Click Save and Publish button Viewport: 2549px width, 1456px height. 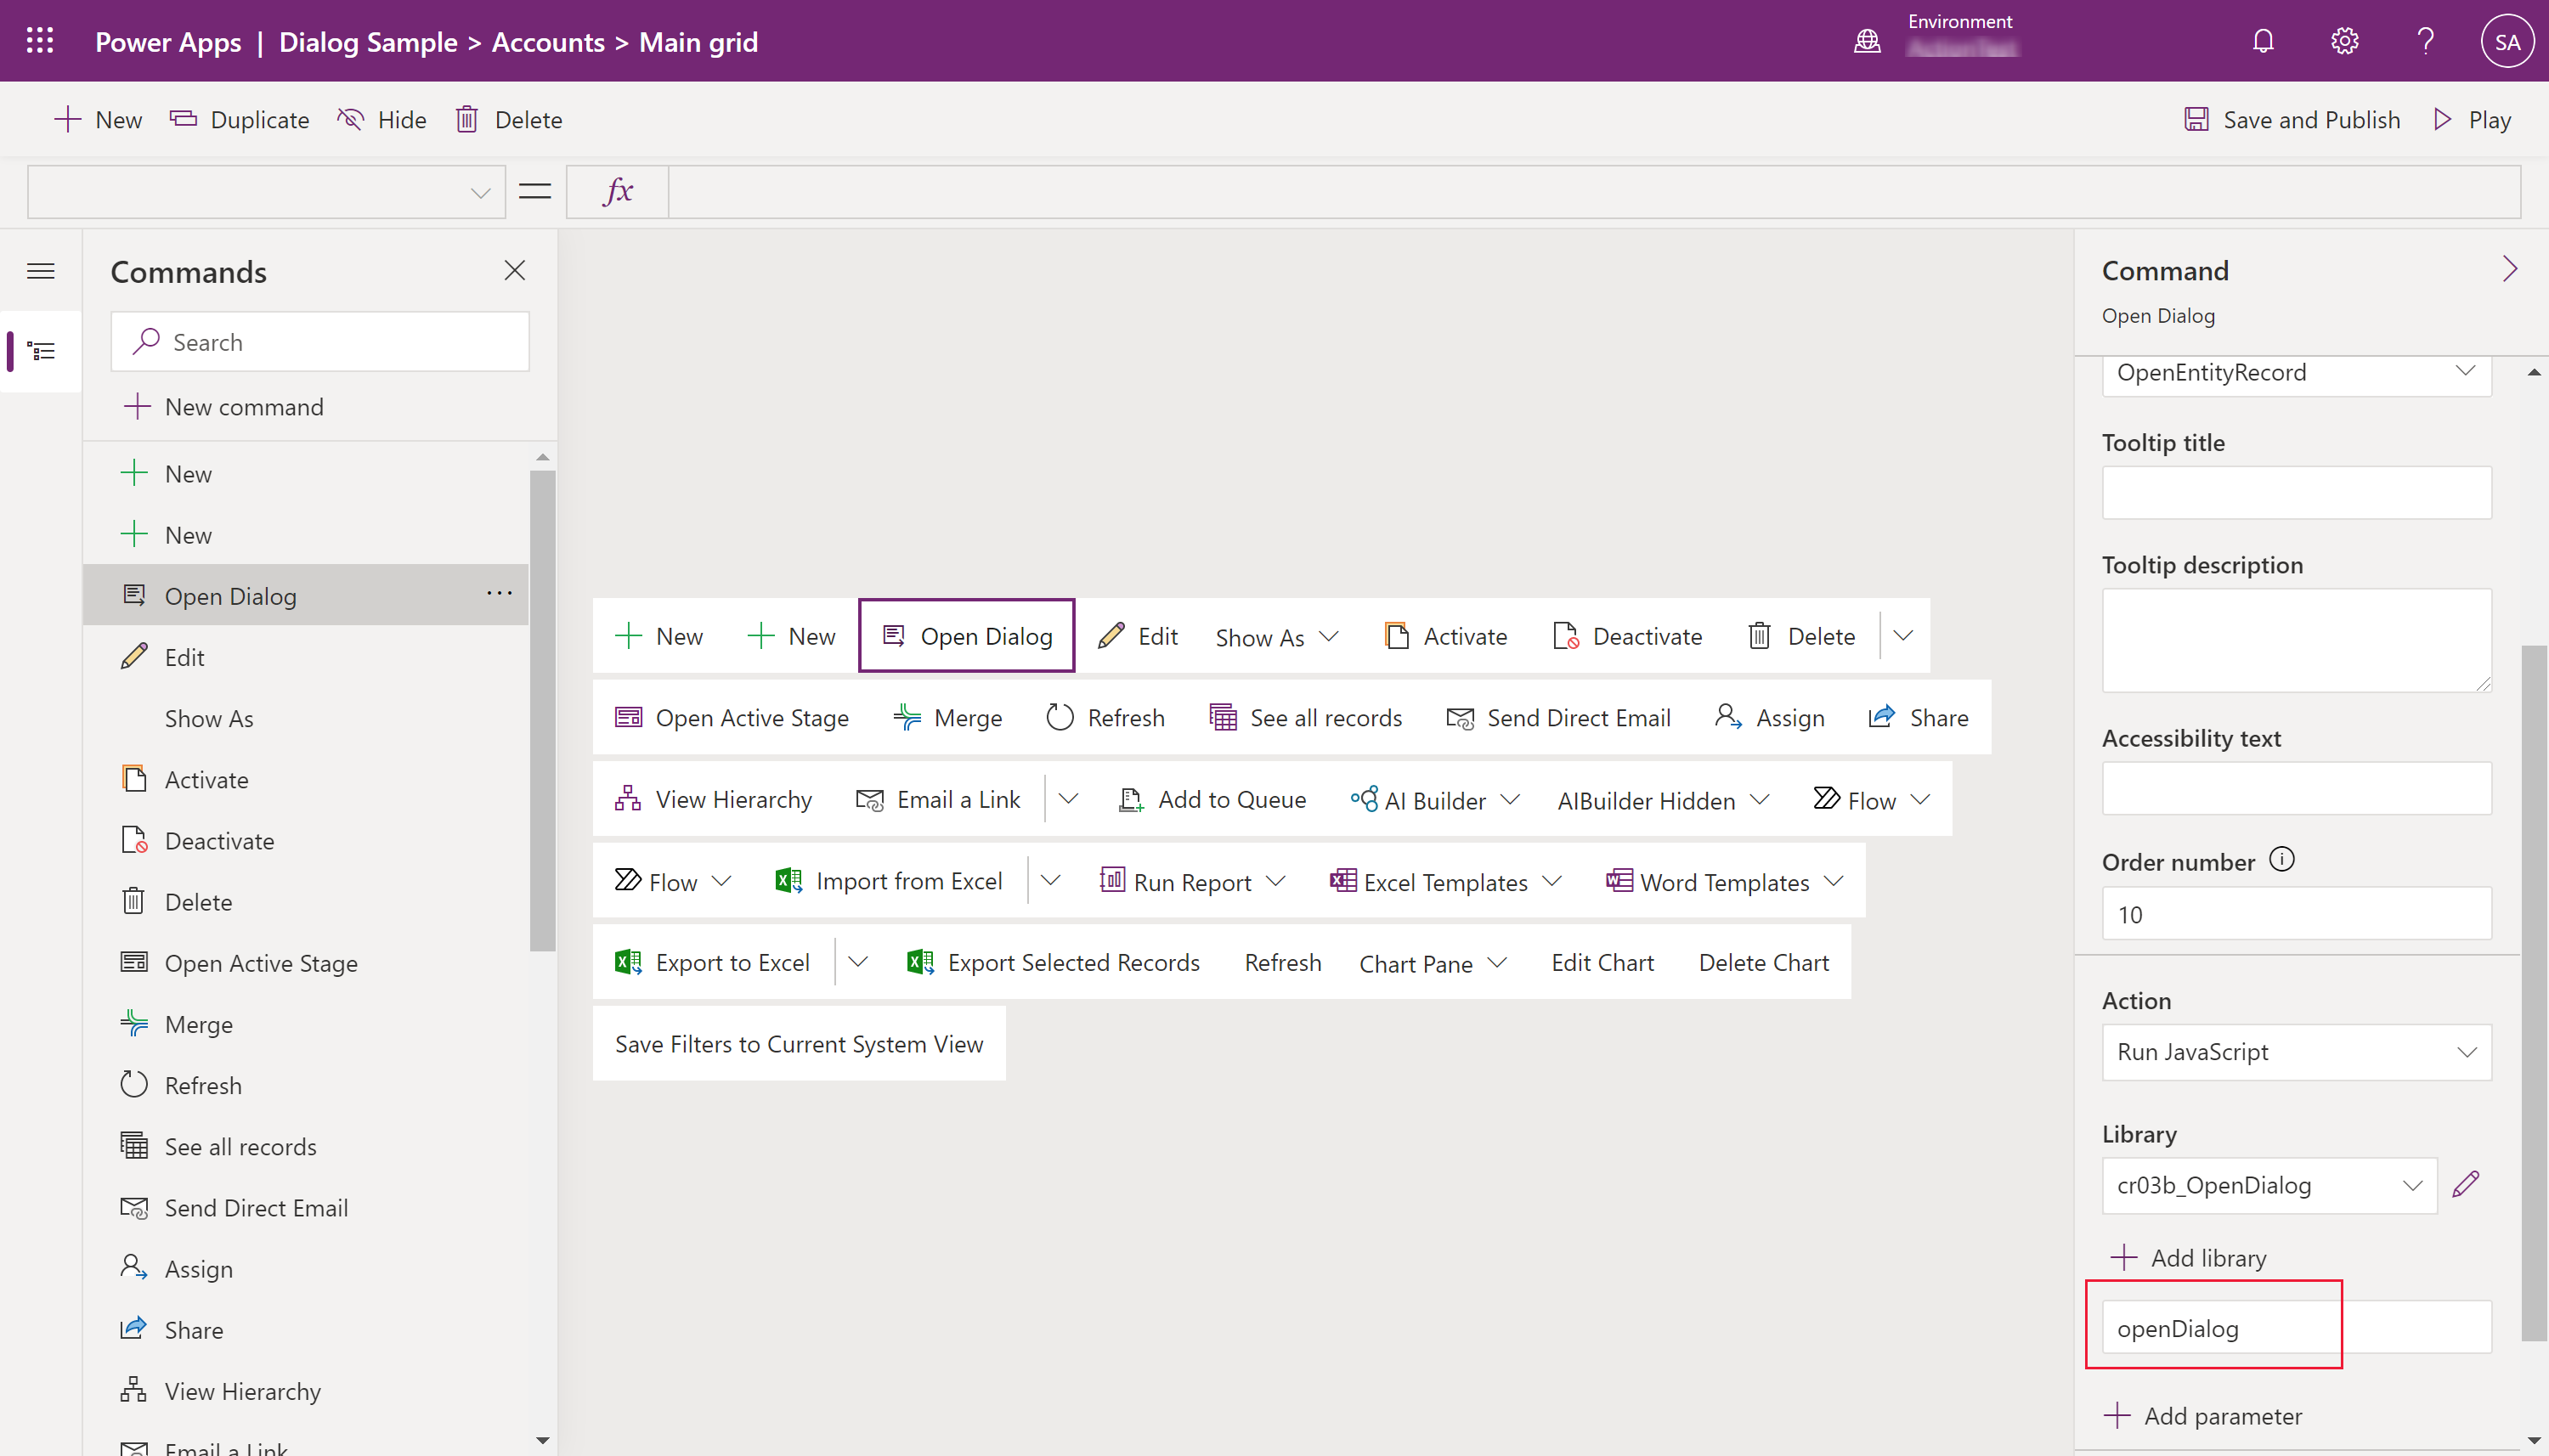click(x=2293, y=119)
